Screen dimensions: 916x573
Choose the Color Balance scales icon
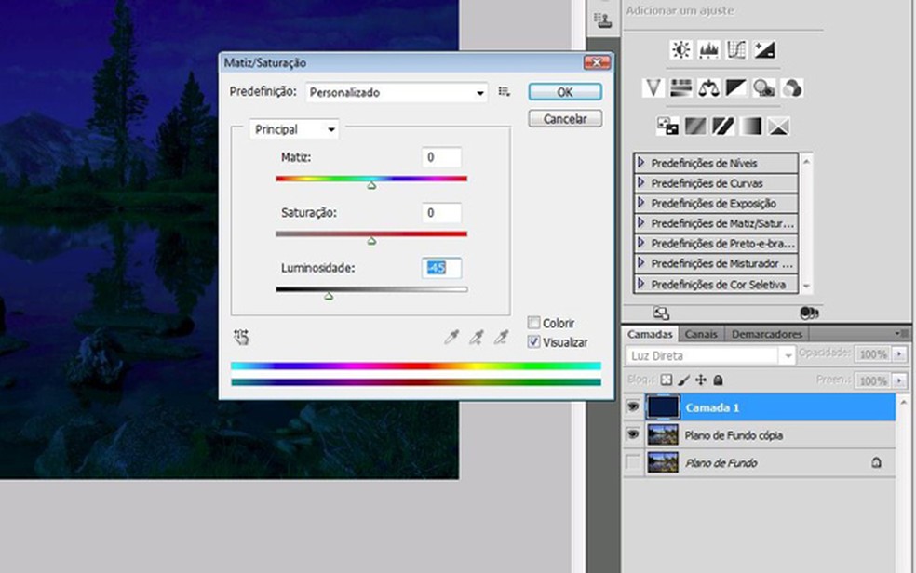coord(709,88)
